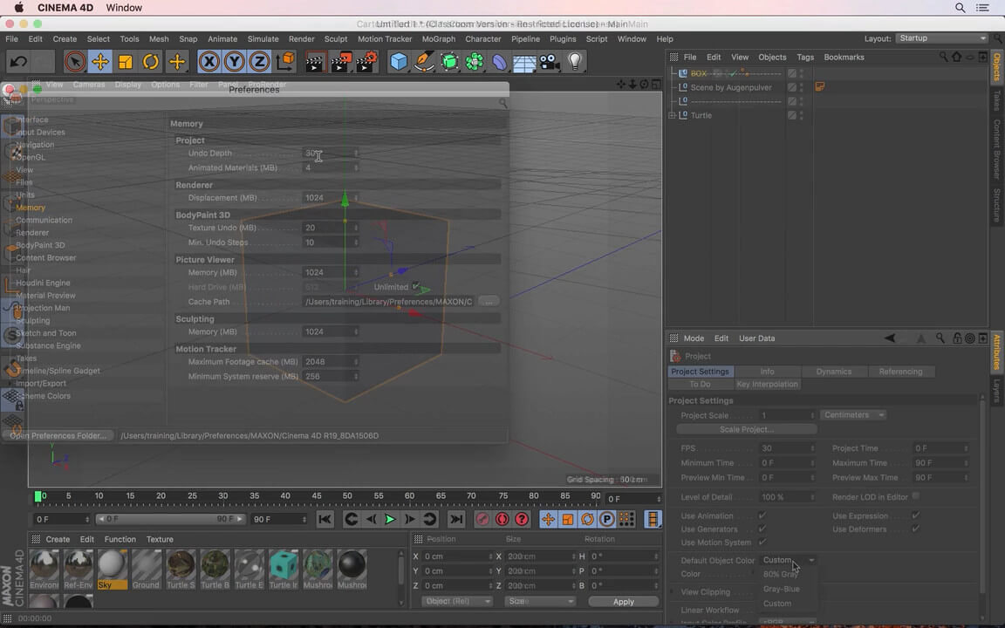
Task: Open the Project Scale units dropdown
Action: coord(853,414)
